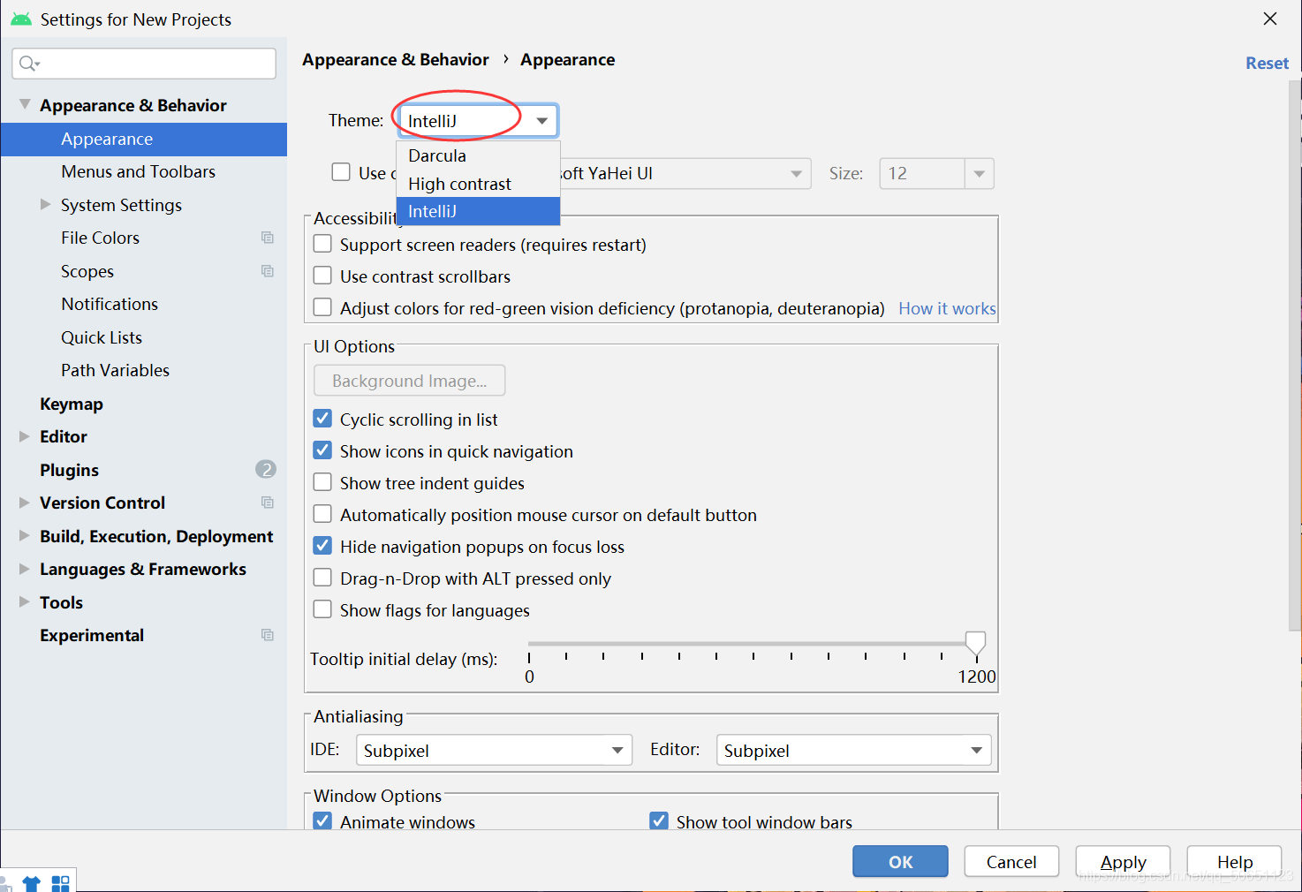Click the search magnifier icon
Viewport: 1302px width, 892px height.
click(28, 63)
